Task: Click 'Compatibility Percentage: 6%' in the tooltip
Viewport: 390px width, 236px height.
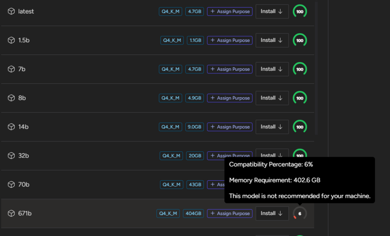Action: click(271, 164)
